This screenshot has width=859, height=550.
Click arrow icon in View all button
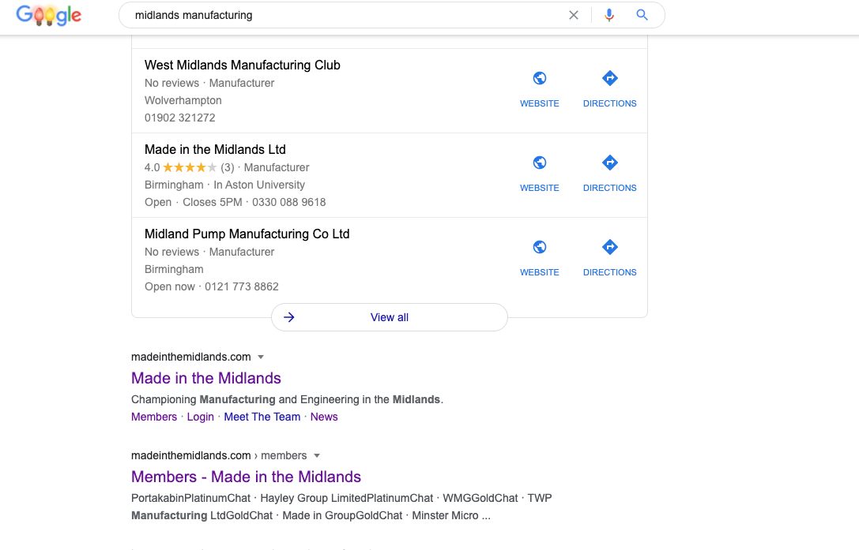[289, 317]
